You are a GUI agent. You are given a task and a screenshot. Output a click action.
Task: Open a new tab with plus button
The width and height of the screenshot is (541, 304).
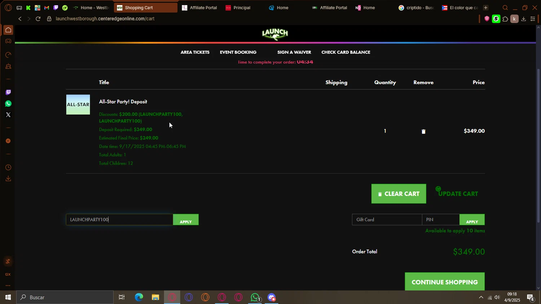[485, 8]
